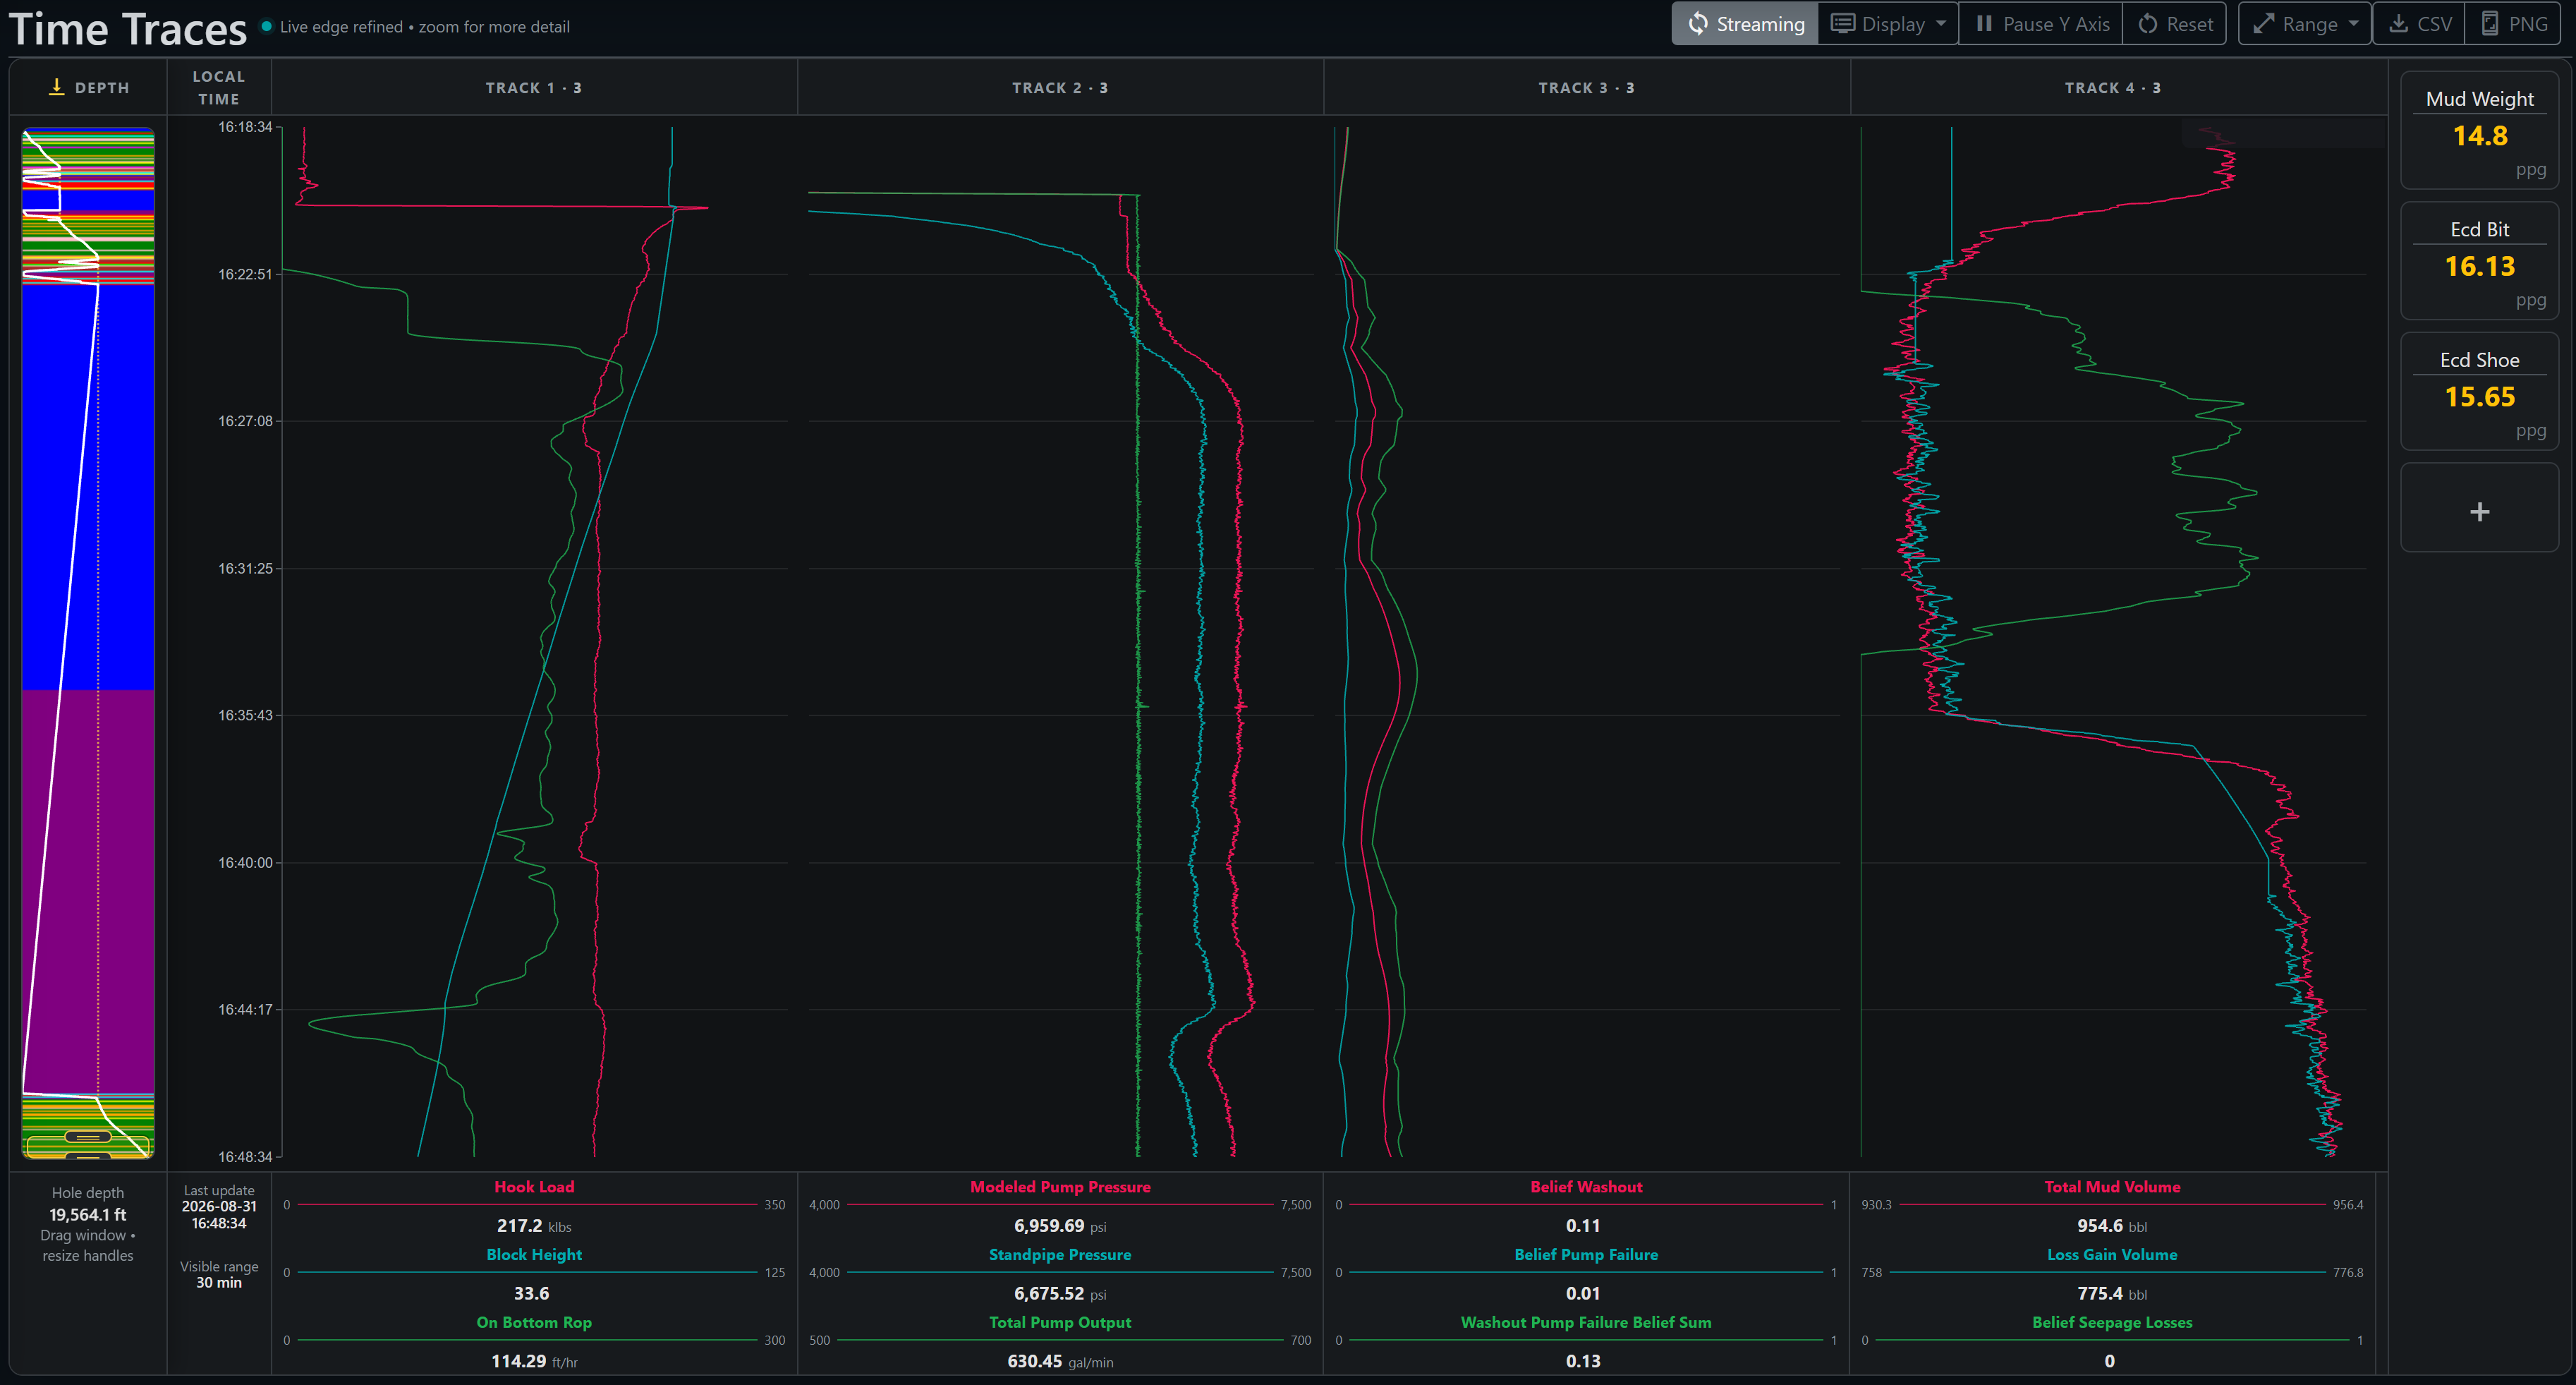The height and width of the screenshot is (1385, 2576).
Task: Reset the chart view
Action: click(2175, 24)
